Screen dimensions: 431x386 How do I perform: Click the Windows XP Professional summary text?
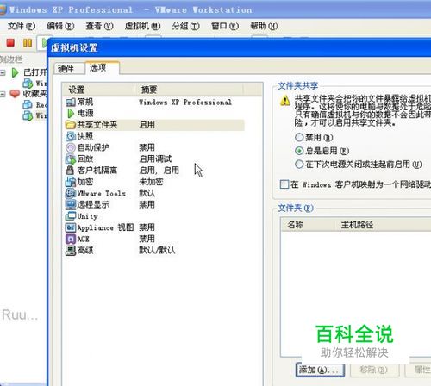[185, 102]
